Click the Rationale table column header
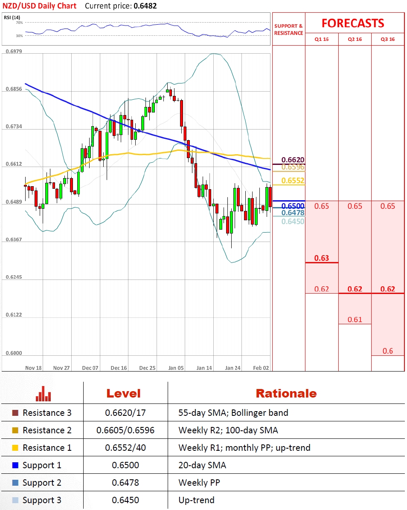407x510 pixels. tap(286, 394)
